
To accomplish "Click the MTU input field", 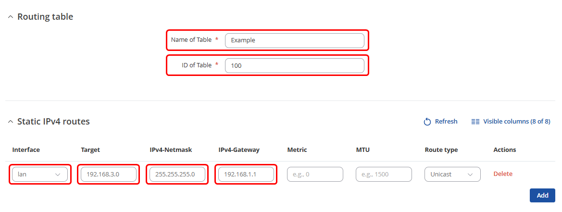I will click(384, 174).
